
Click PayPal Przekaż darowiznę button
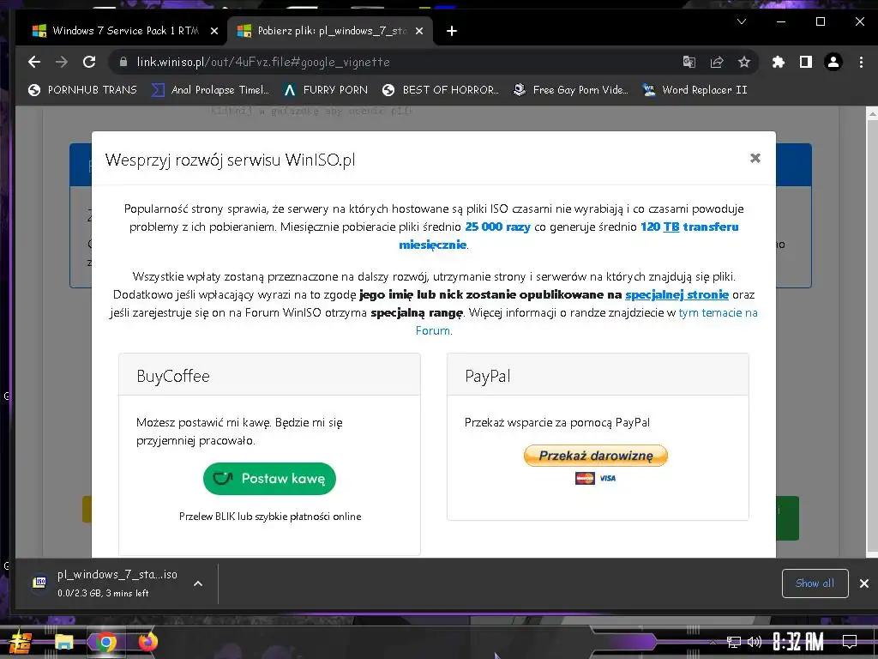pyautogui.click(x=596, y=456)
